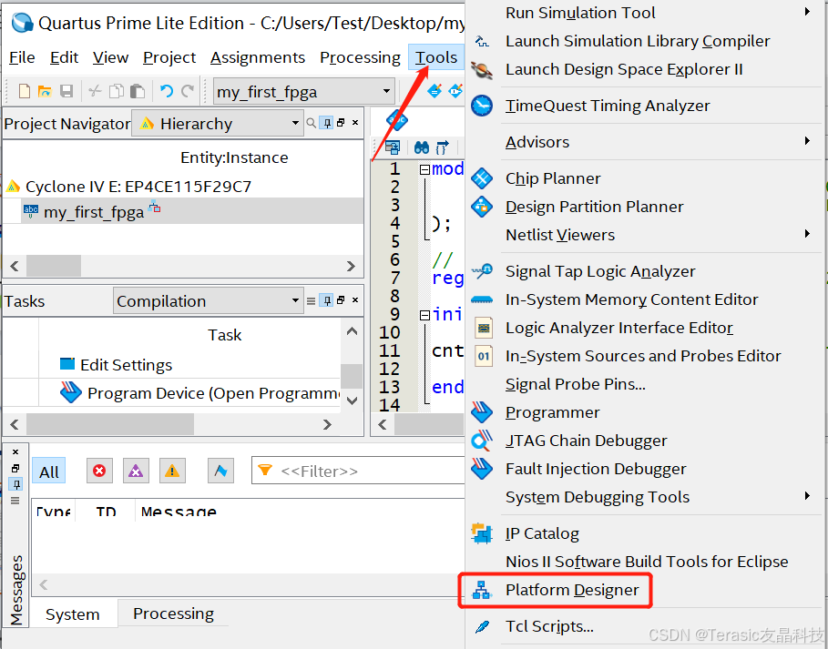This screenshot has height=649, width=828.
Task: Click the Tasks panel scroll down arrow
Action: [352, 401]
